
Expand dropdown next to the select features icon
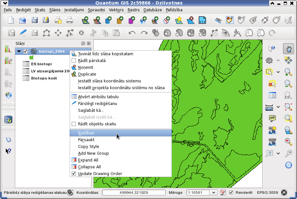coord(278,72)
